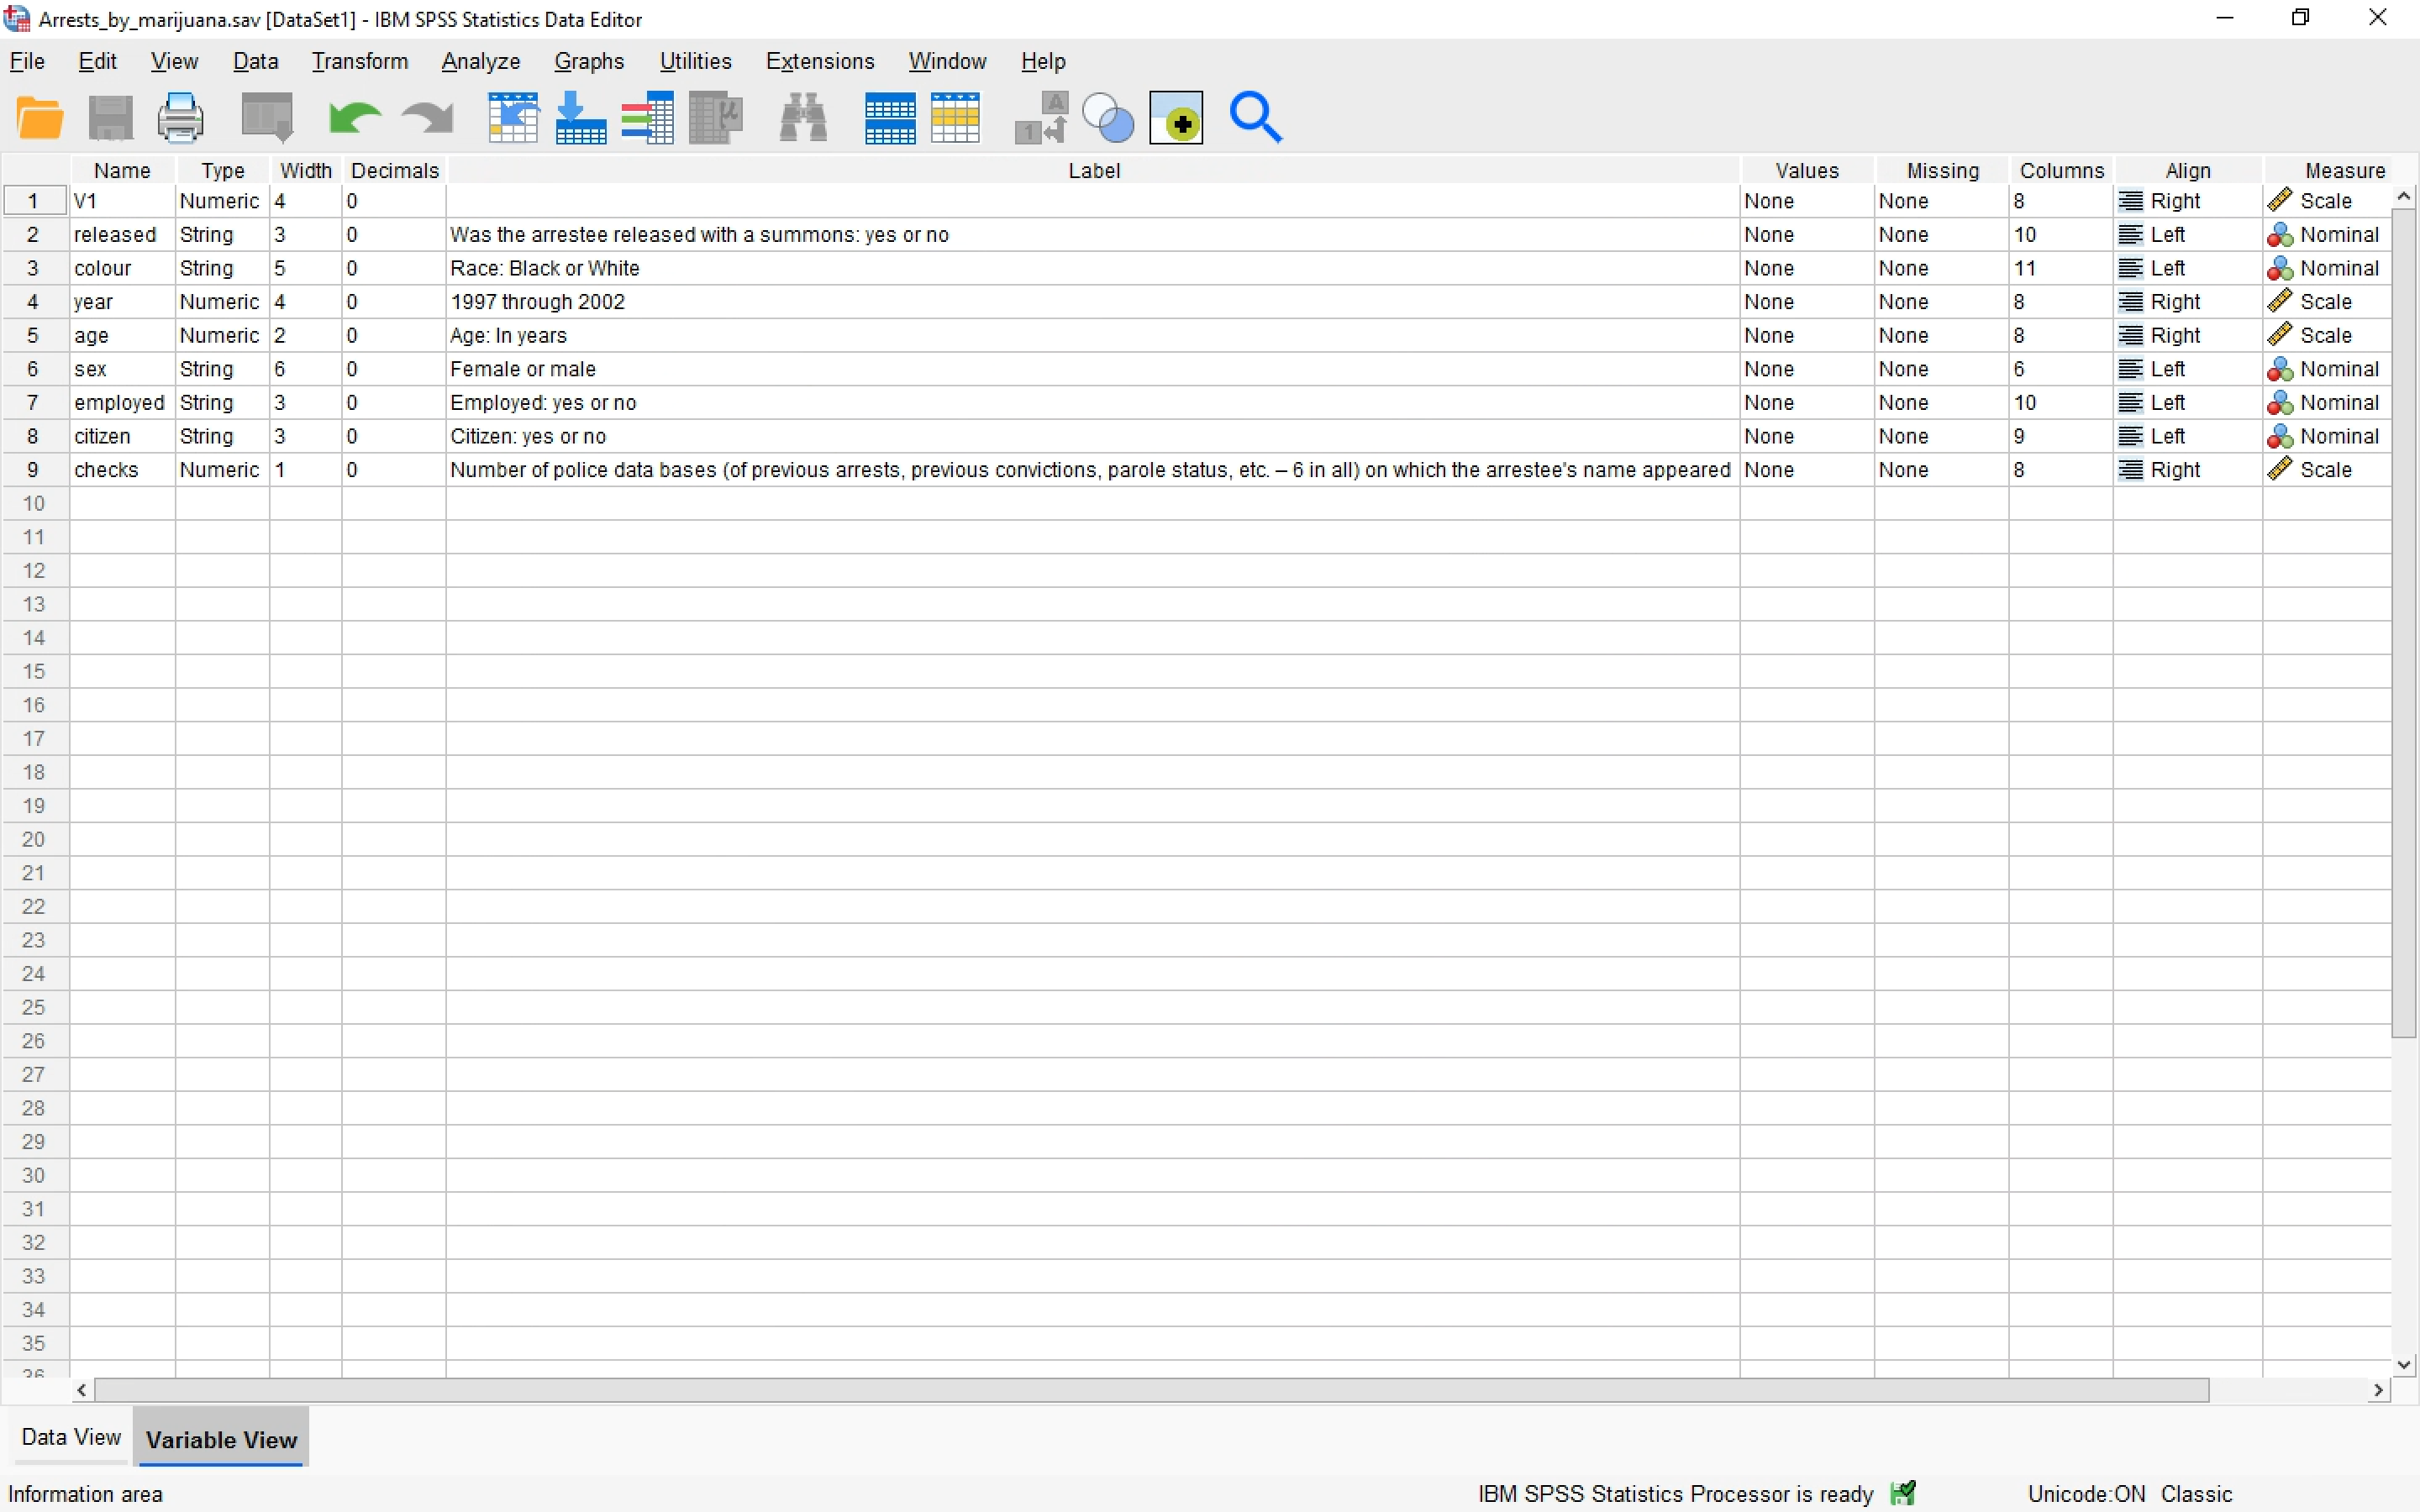Viewport: 2420px width, 1512px height.
Task: Click the Go to case icon
Action: coord(513,118)
